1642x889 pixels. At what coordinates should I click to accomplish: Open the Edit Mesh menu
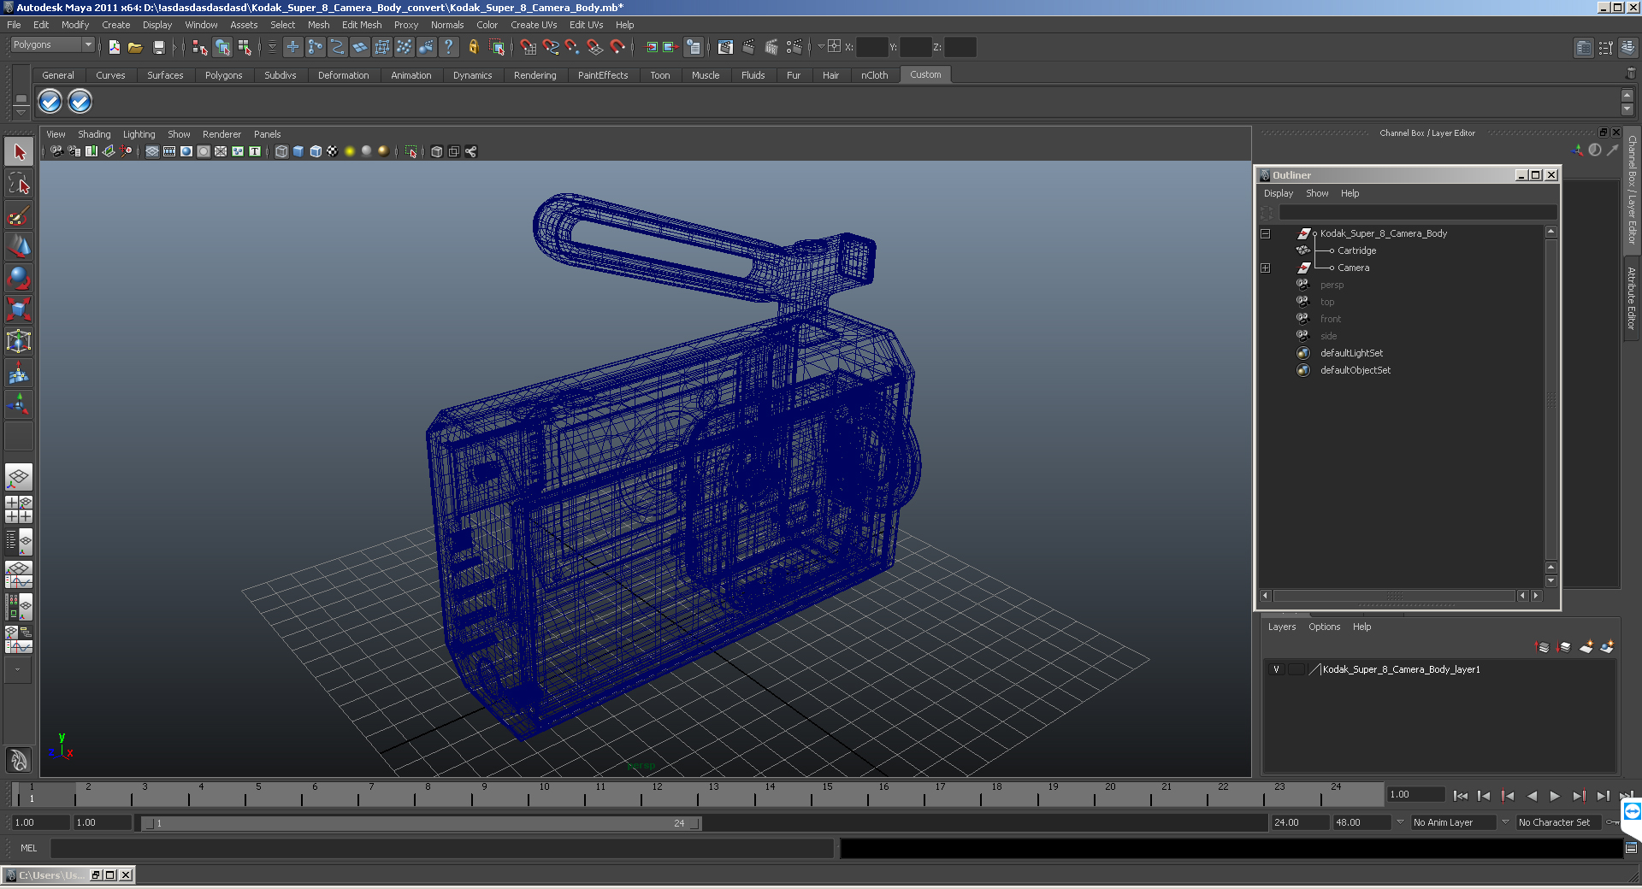(362, 25)
